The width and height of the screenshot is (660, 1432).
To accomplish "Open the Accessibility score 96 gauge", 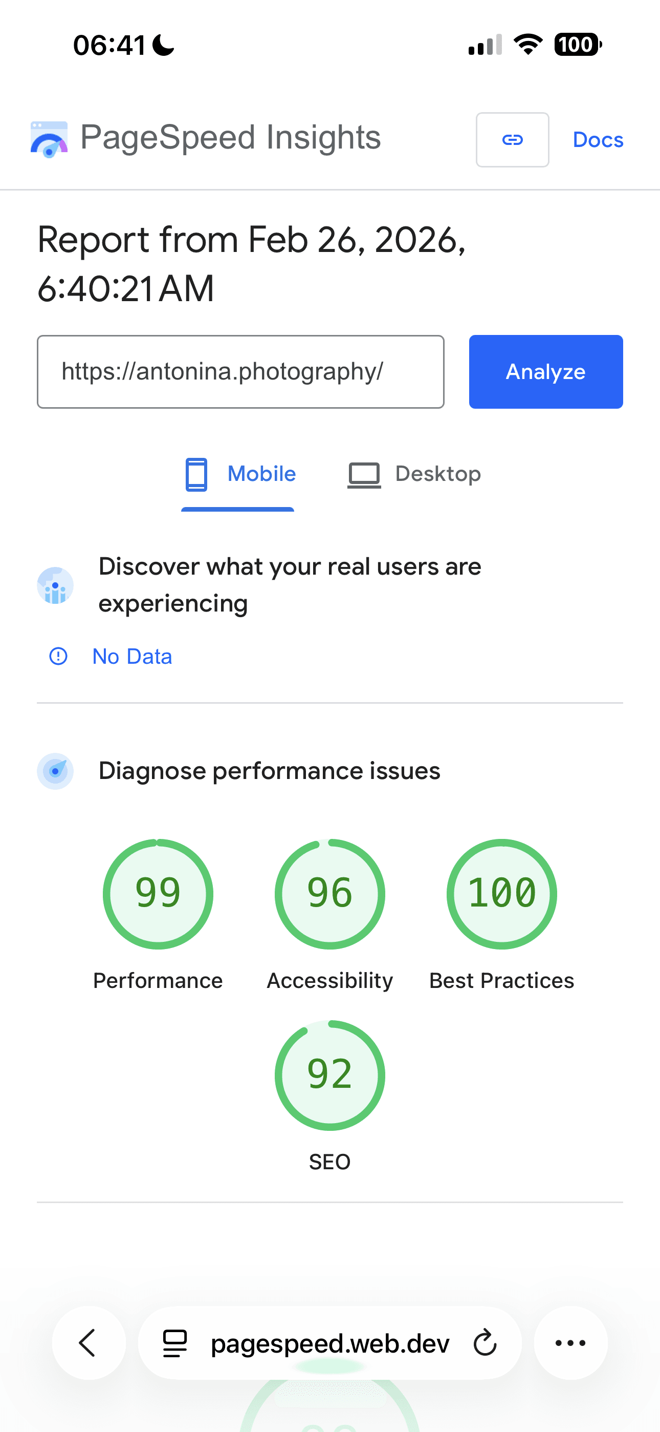I will tap(330, 894).
